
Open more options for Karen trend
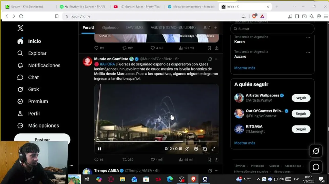pyautogui.click(x=308, y=38)
